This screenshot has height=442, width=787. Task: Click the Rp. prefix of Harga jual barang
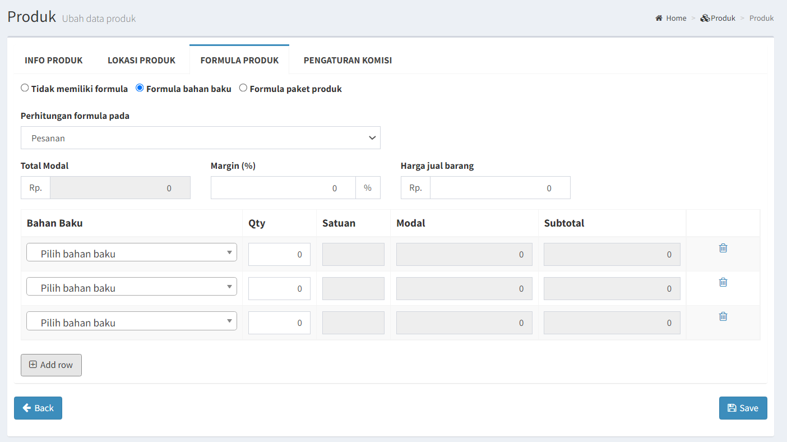pyautogui.click(x=415, y=188)
